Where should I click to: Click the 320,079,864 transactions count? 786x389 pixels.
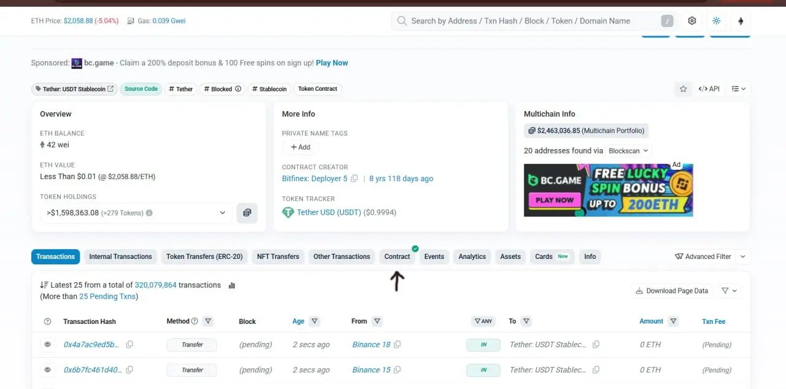(x=155, y=285)
